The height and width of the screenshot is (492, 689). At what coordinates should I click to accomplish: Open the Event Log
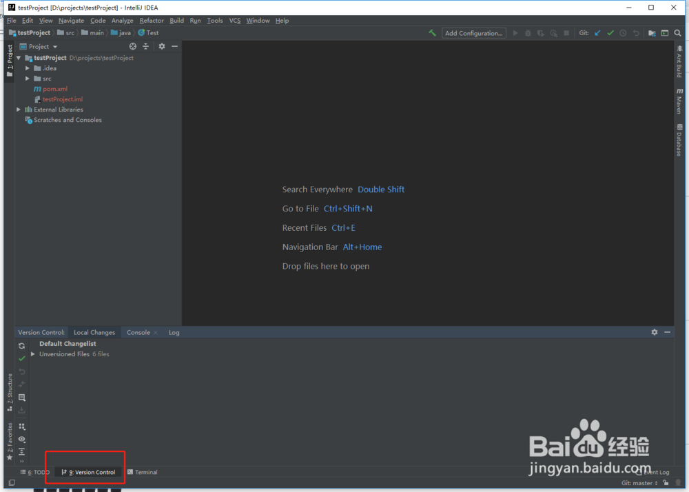pos(653,472)
